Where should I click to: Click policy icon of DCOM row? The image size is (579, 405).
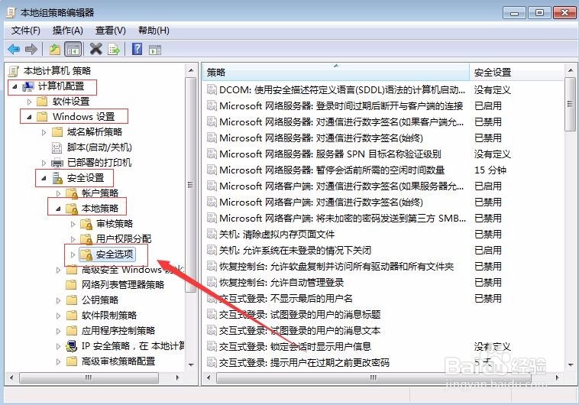(x=212, y=89)
